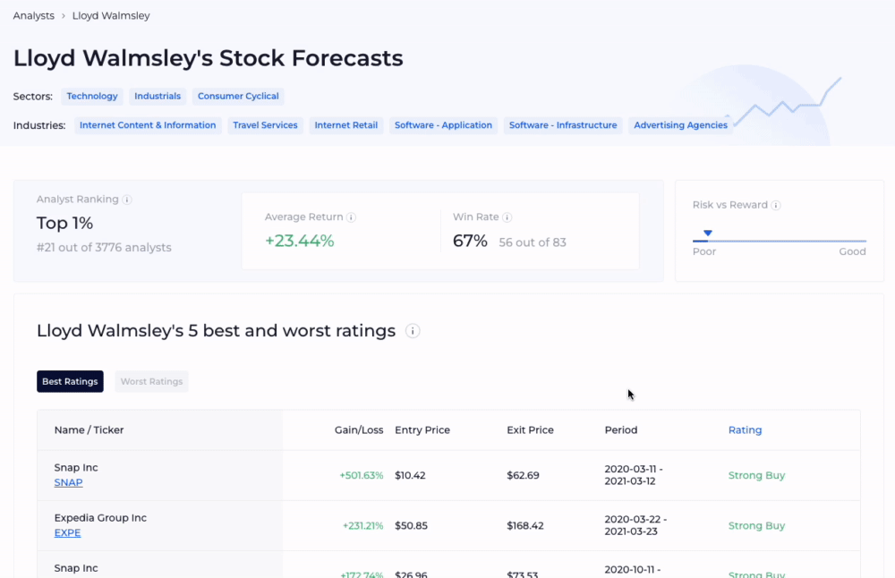Click info icon beside Win Rate

click(x=507, y=217)
